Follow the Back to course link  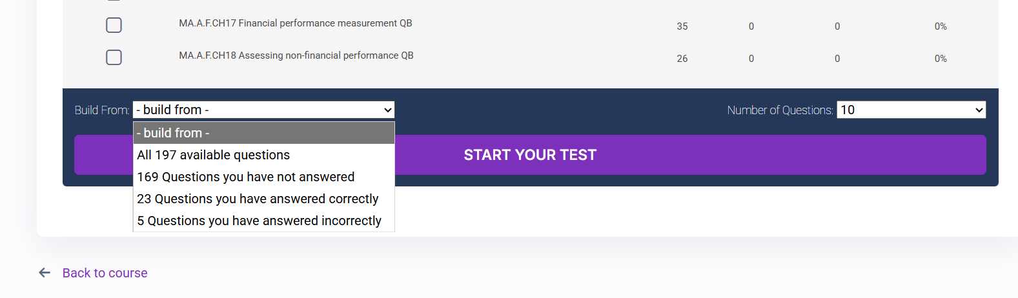click(105, 273)
